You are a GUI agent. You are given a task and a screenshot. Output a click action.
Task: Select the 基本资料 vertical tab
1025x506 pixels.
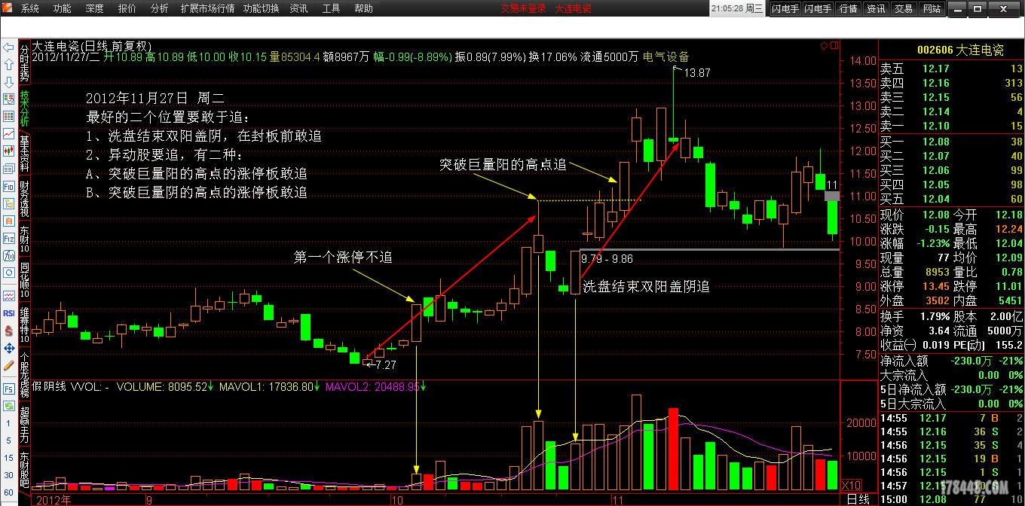[24, 154]
